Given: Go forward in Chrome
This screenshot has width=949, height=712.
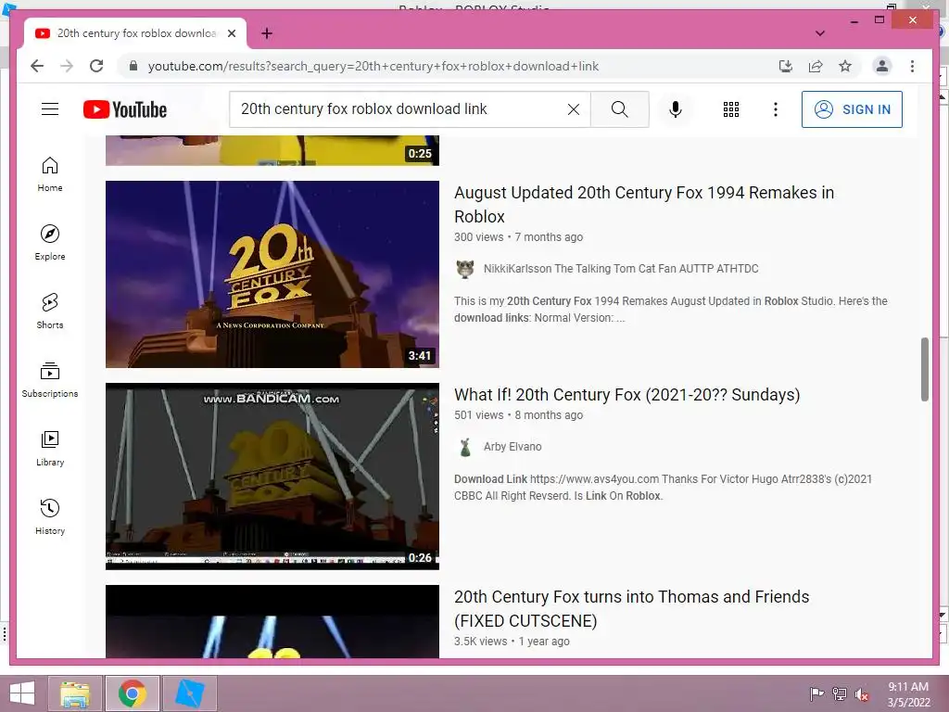Looking at the screenshot, I should pyautogui.click(x=67, y=66).
